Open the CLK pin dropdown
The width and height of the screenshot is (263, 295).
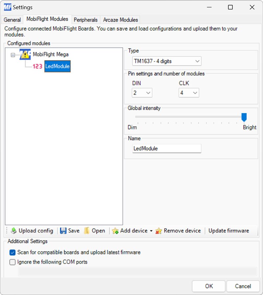click(195, 93)
